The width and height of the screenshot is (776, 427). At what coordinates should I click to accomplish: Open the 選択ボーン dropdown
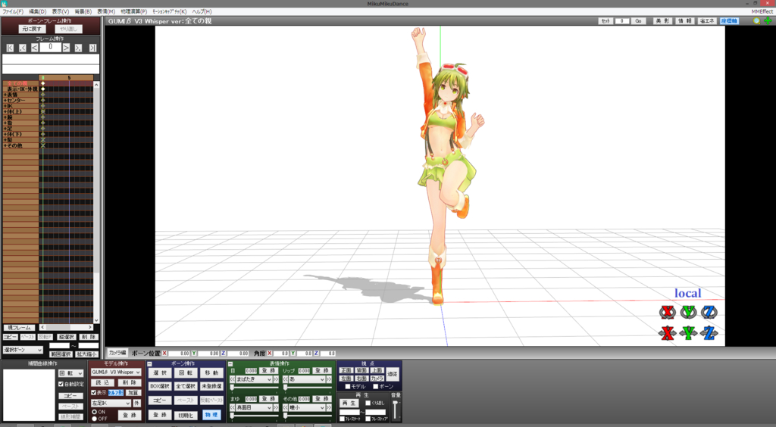click(x=23, y=350)
